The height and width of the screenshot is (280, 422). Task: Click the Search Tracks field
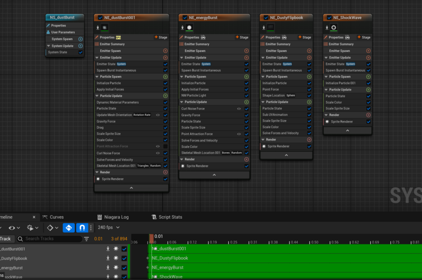click(x=49, y=239)
